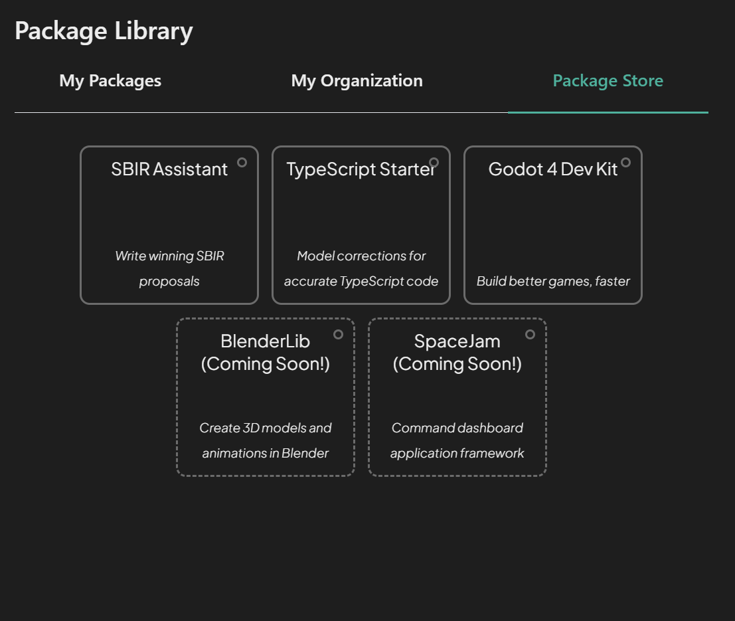Toggle the SpaceJam selection circle
Viewport: 735px width, 621px height.
click(x=530, y=335)
